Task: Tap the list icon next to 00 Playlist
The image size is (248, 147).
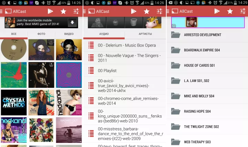Action: [91, 71]
